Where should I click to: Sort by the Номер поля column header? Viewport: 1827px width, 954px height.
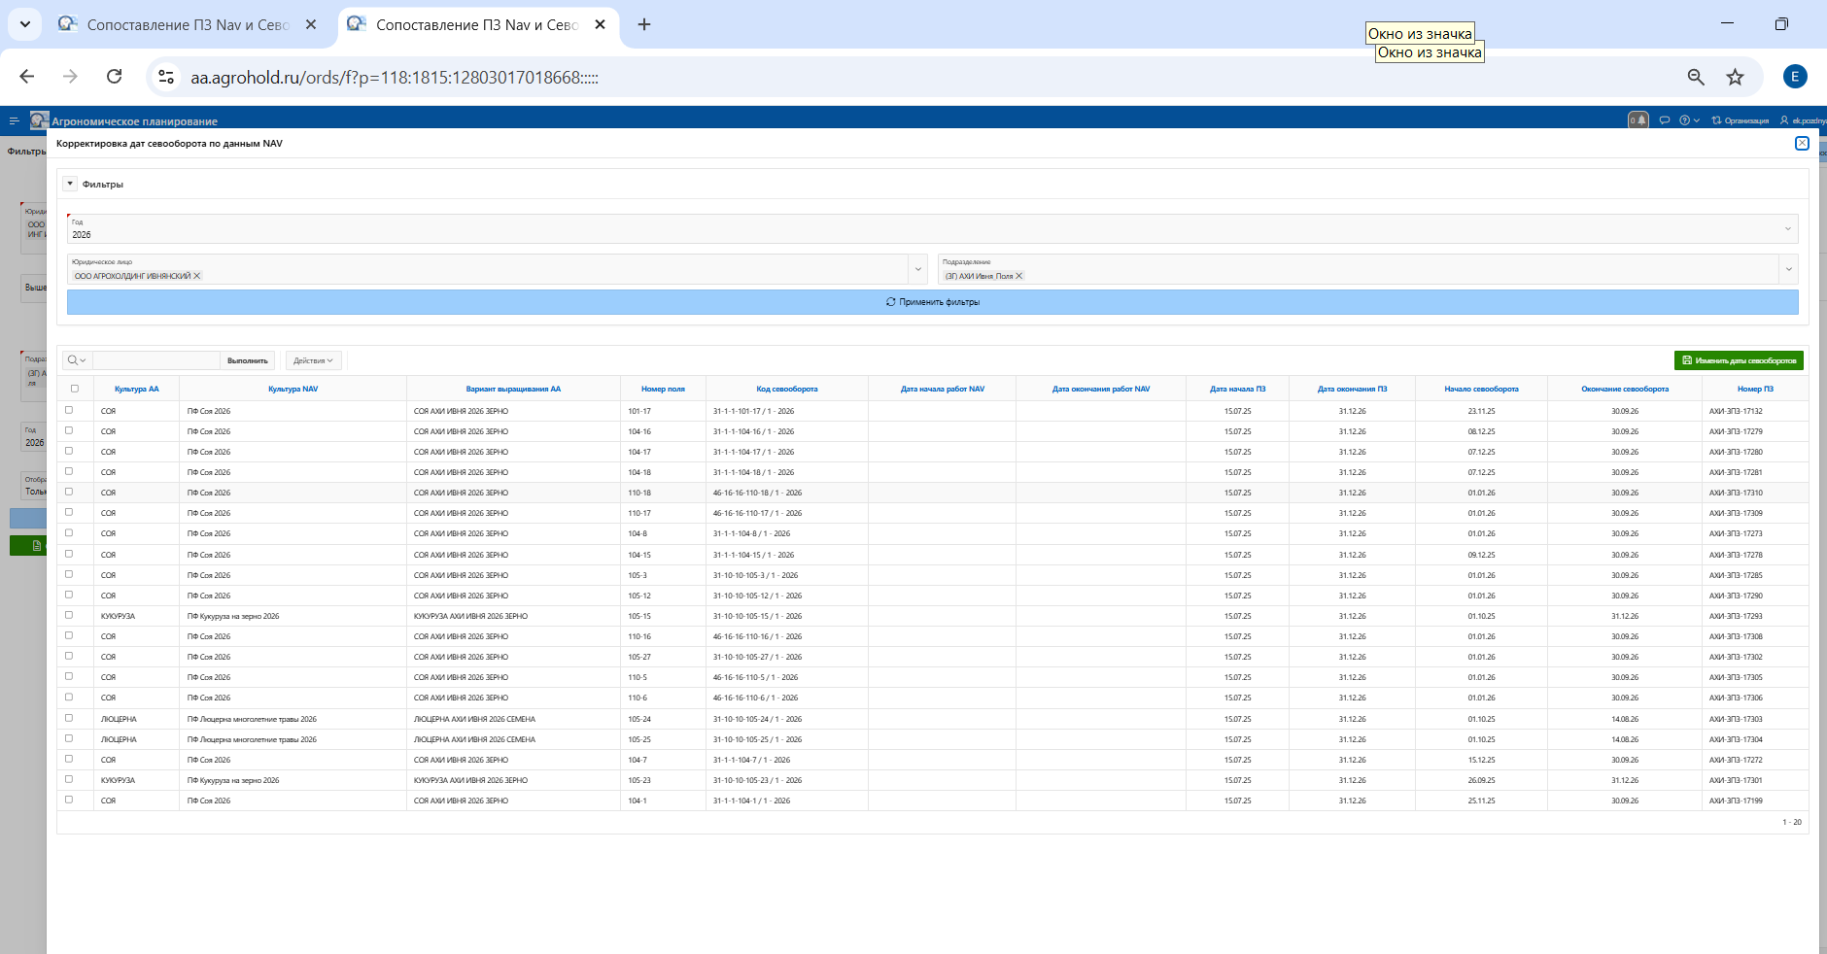[x=663, y=389]
